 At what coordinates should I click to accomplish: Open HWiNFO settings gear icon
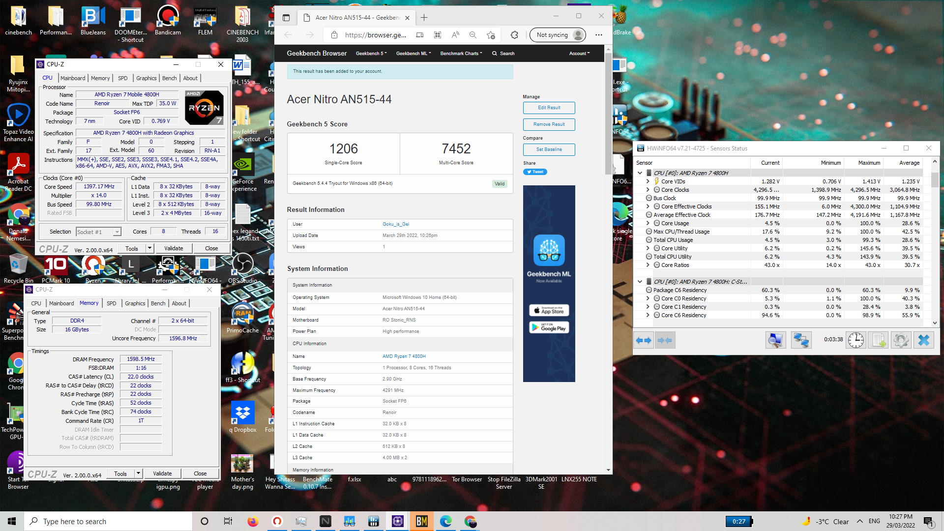click(901, 340)
